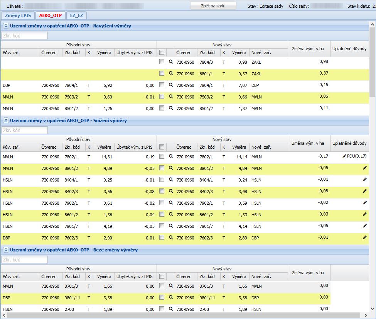The height and width of the screenshot is (319, 376).
Task: Click magnifier icon in row 7602/3
Action: coord(171,238)
